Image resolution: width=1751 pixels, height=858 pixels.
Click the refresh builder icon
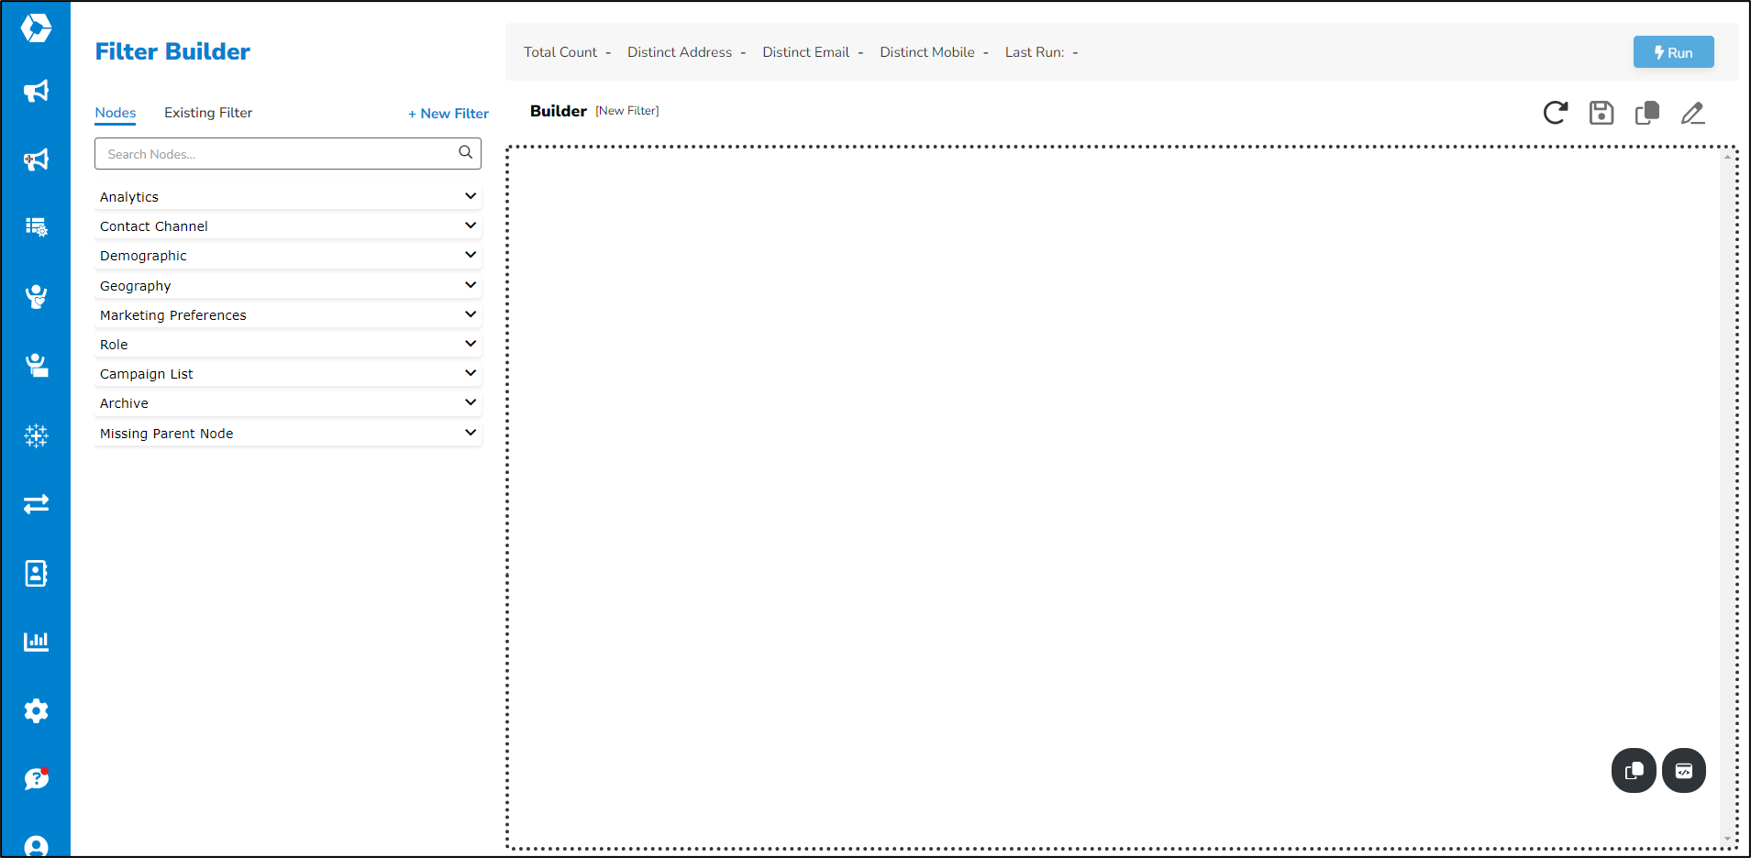pyautogui.click(x=1555, y=113)
